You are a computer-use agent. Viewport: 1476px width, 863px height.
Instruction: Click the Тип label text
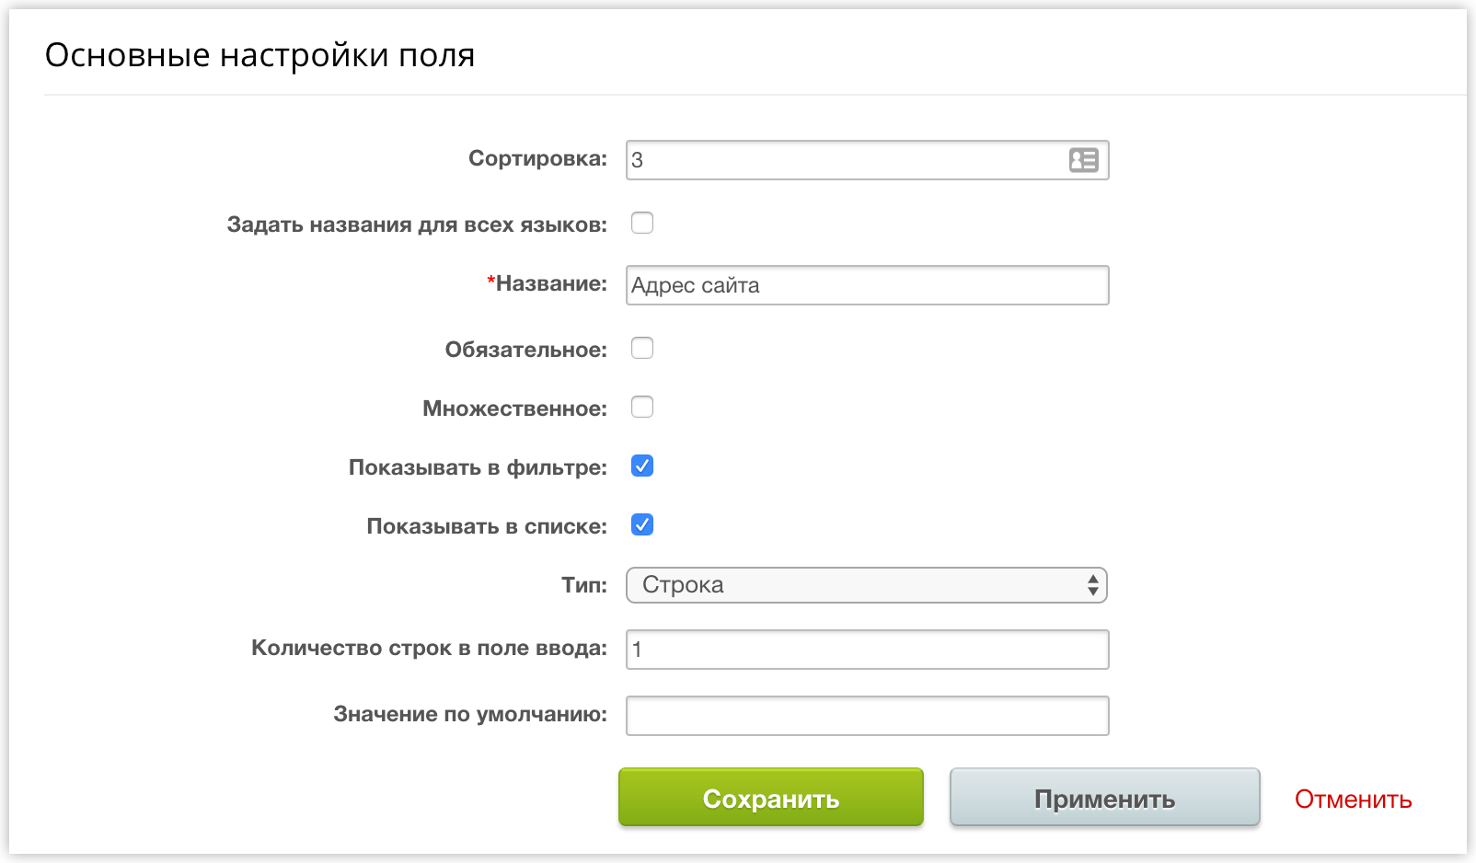(584, 585)
